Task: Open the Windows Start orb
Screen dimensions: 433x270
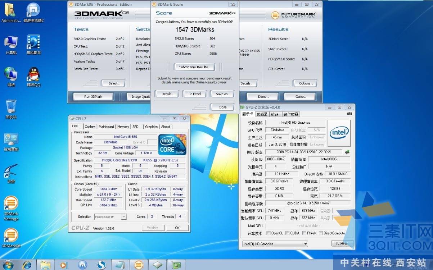Action: 8,265
